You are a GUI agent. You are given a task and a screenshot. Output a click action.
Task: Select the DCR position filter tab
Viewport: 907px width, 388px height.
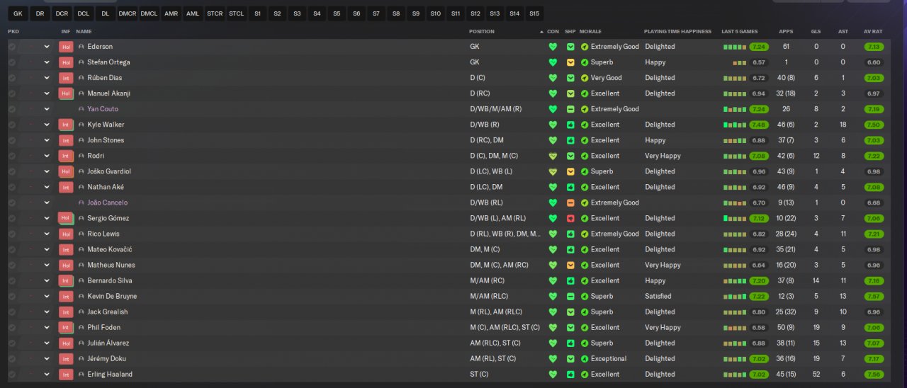[61, 13]
